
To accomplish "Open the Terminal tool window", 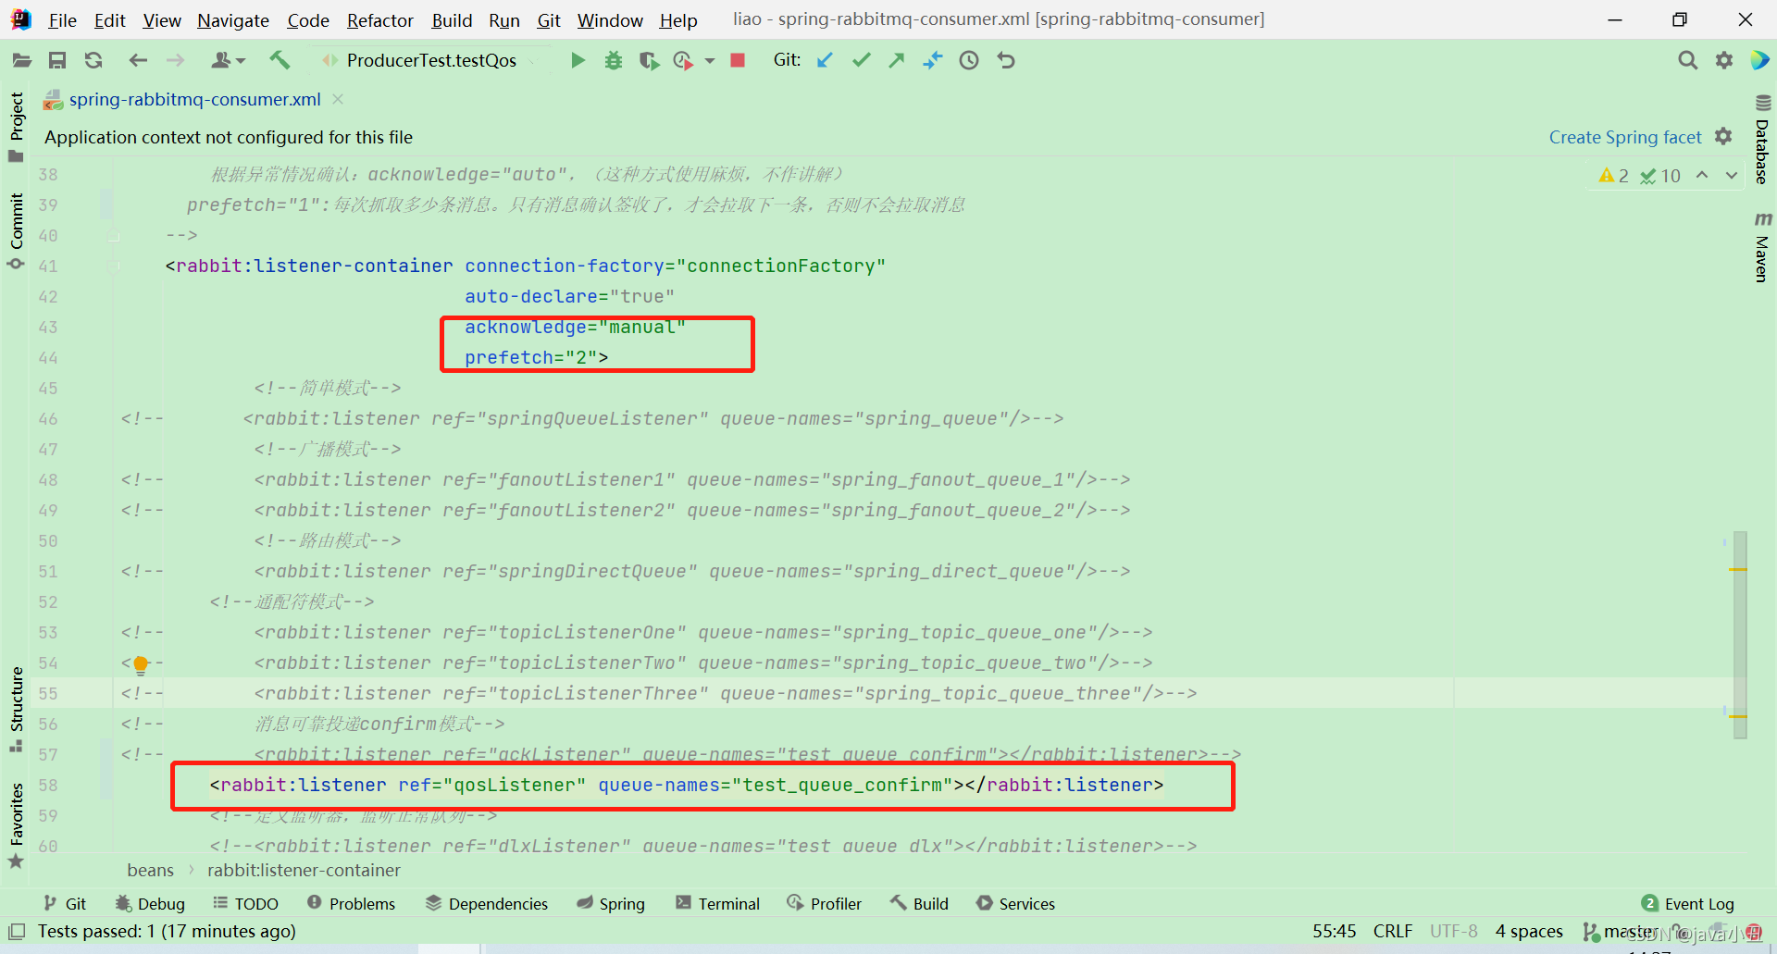I will coord(718,904).
